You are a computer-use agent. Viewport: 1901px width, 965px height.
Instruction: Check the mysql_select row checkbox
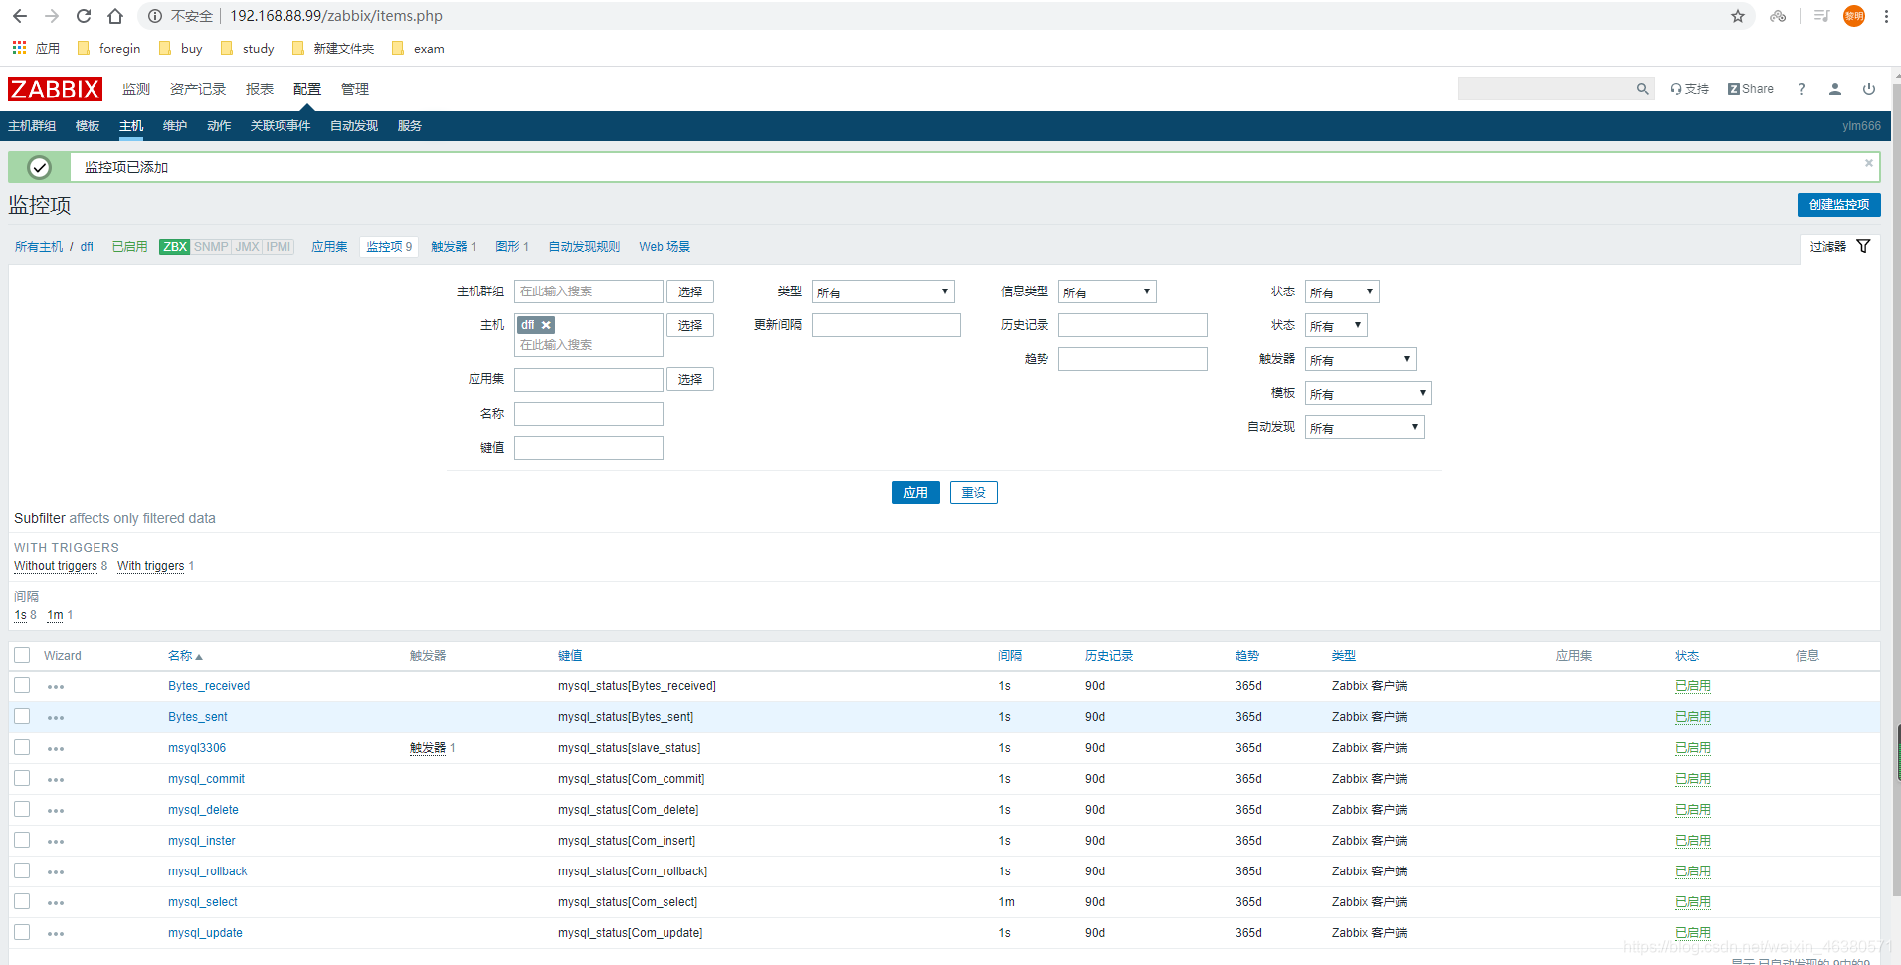(22, 901)
